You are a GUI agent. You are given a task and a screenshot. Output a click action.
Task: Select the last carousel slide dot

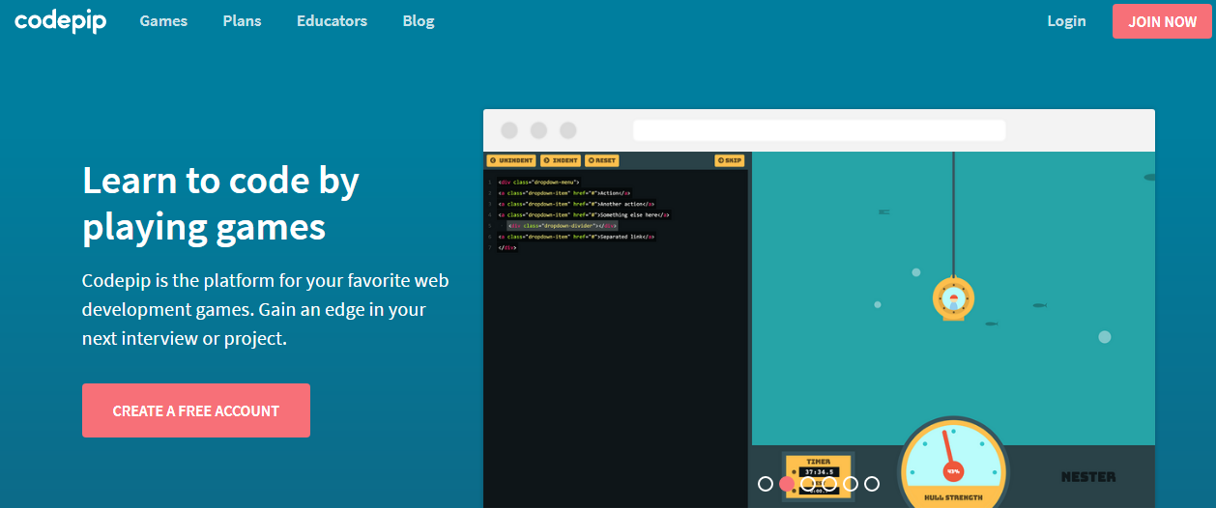[x=872, y=484]
